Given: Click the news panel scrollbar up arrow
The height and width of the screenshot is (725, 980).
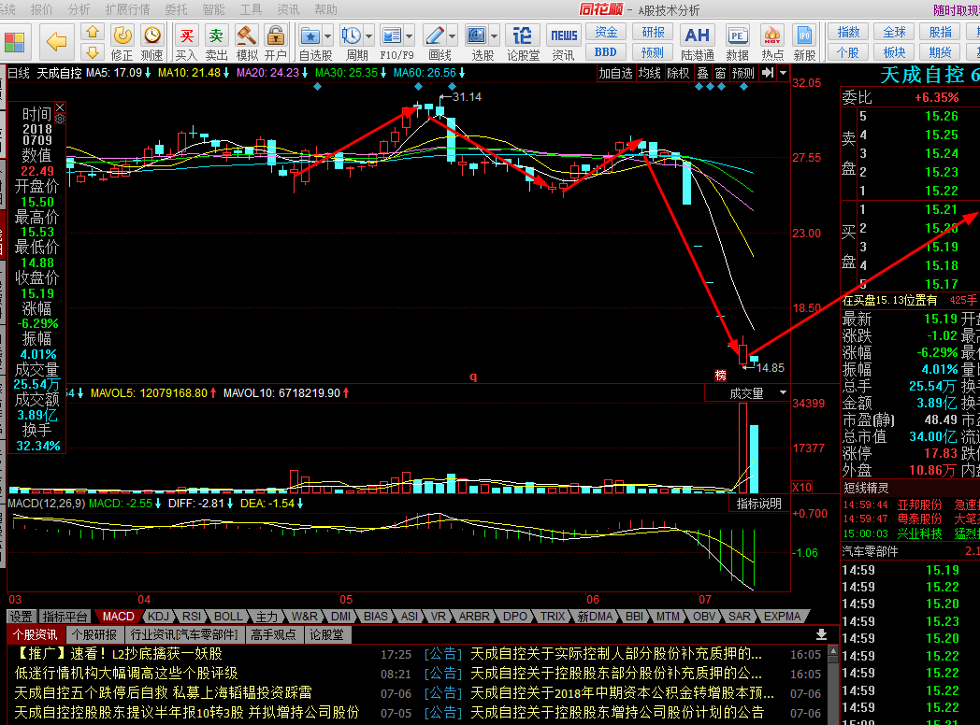Looking at the screenshot, I should coord(832,650).
